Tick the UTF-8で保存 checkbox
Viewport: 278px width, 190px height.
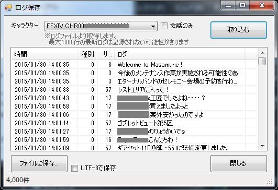pos(74,168)
